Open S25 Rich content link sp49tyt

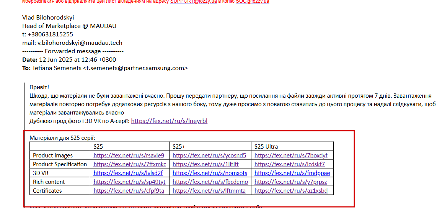point(130,182)
